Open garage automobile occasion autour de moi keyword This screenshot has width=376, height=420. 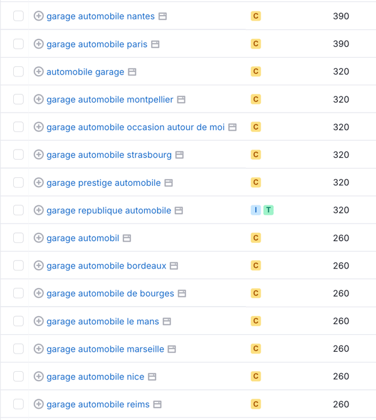click(135, 127)
